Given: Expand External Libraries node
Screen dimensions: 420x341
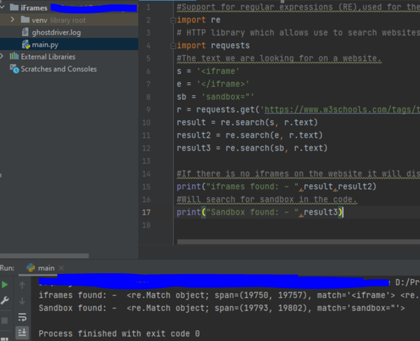Looking at the screenshot, I should point(2,56).
